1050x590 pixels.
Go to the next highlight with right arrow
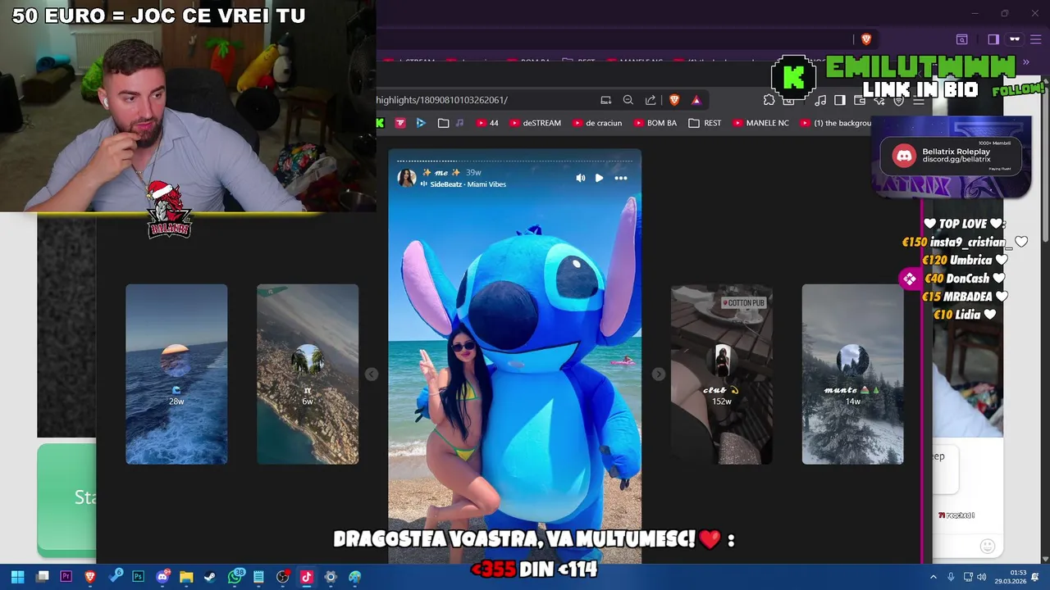pyautogui.click(x=658, y=374)
